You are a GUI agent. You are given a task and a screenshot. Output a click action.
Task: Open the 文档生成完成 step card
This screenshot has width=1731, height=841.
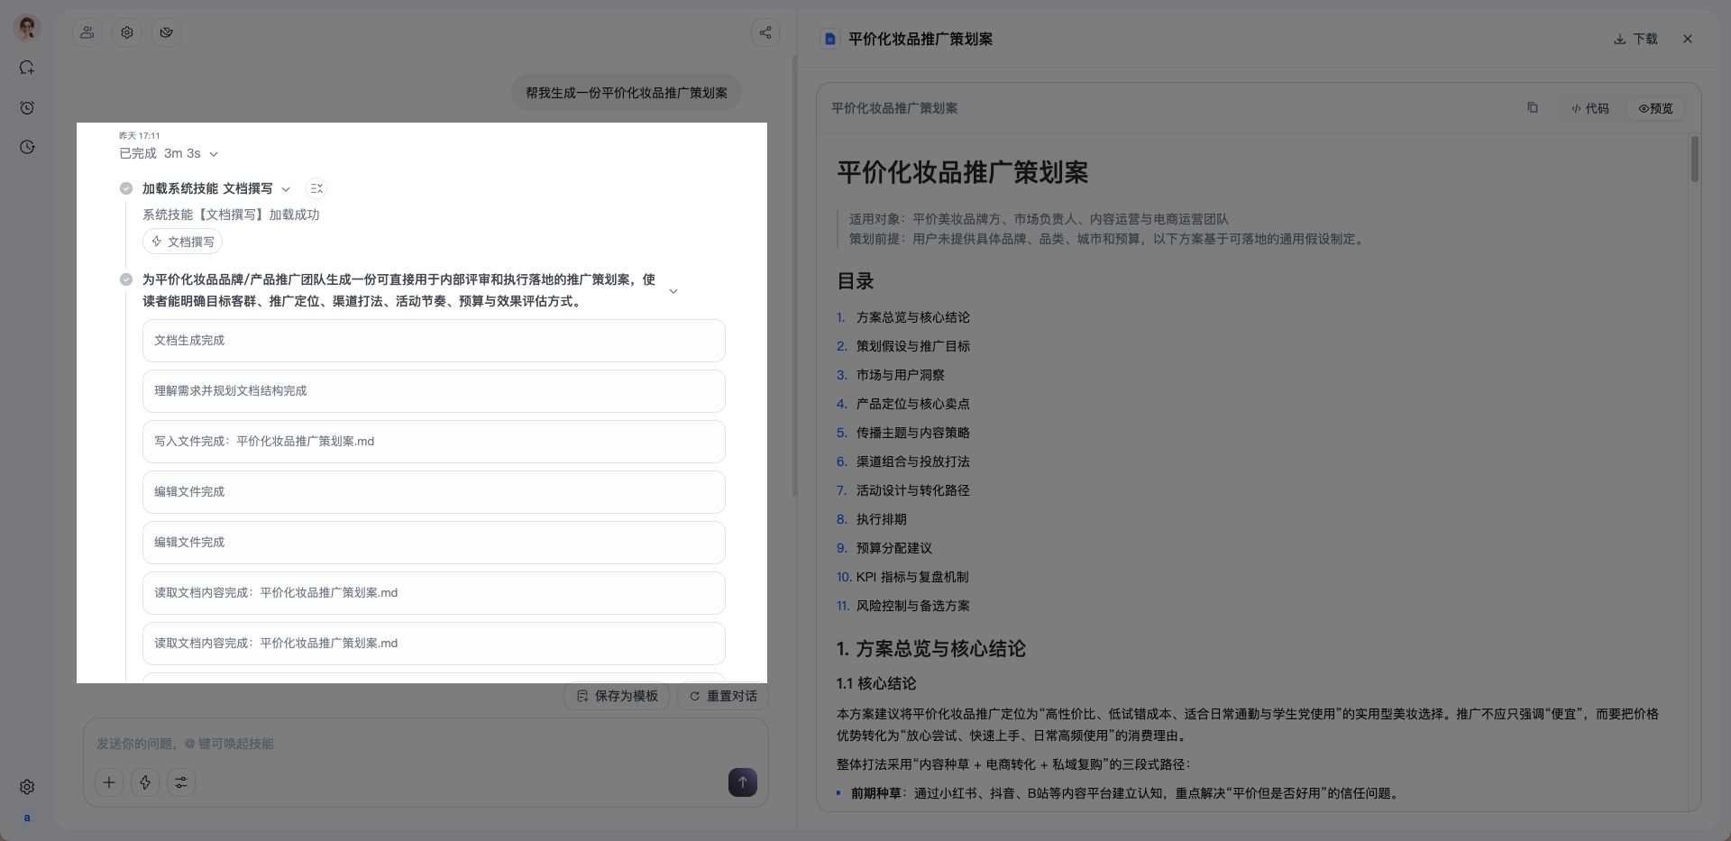tap(434, 341)
